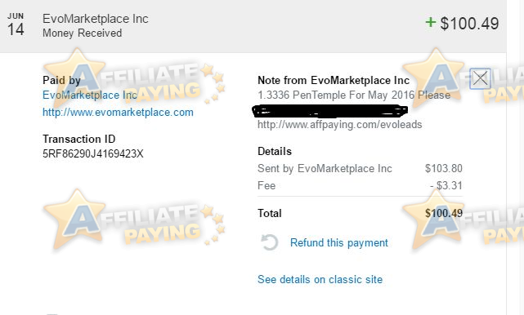This screenshot has width=524, height=315.
Task: Click the transaction ID 5RF86290J4169423X
Action: 93,153
